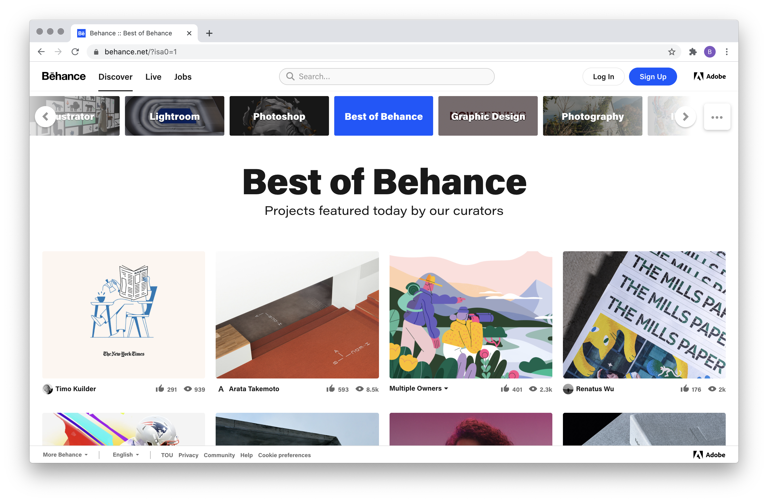768x502 pixels.
Task: Click the browser back navigation arrow
Action: (x=43, y=51)
